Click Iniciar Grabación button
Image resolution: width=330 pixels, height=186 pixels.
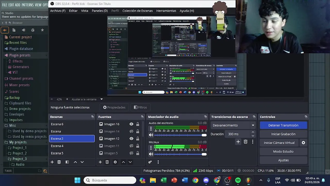click(x=283, y=134)
